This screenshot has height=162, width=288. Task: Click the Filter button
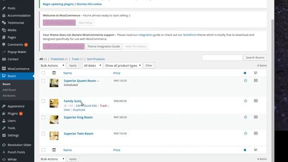tap(149, 66)
